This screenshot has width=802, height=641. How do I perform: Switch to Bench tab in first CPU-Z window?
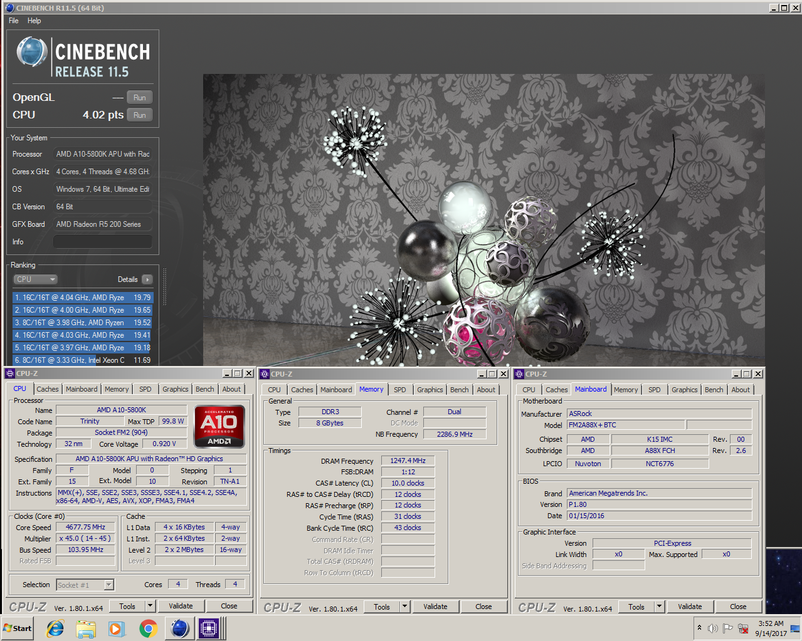(205, 389)
